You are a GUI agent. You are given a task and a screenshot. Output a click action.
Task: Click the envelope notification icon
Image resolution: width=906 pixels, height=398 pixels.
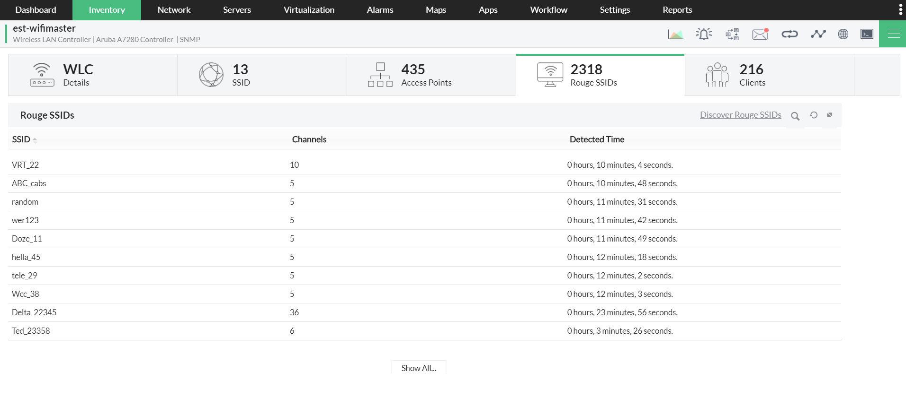click(760, 34)
